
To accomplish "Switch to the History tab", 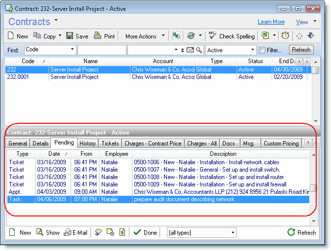I will [x=87, y=143].
